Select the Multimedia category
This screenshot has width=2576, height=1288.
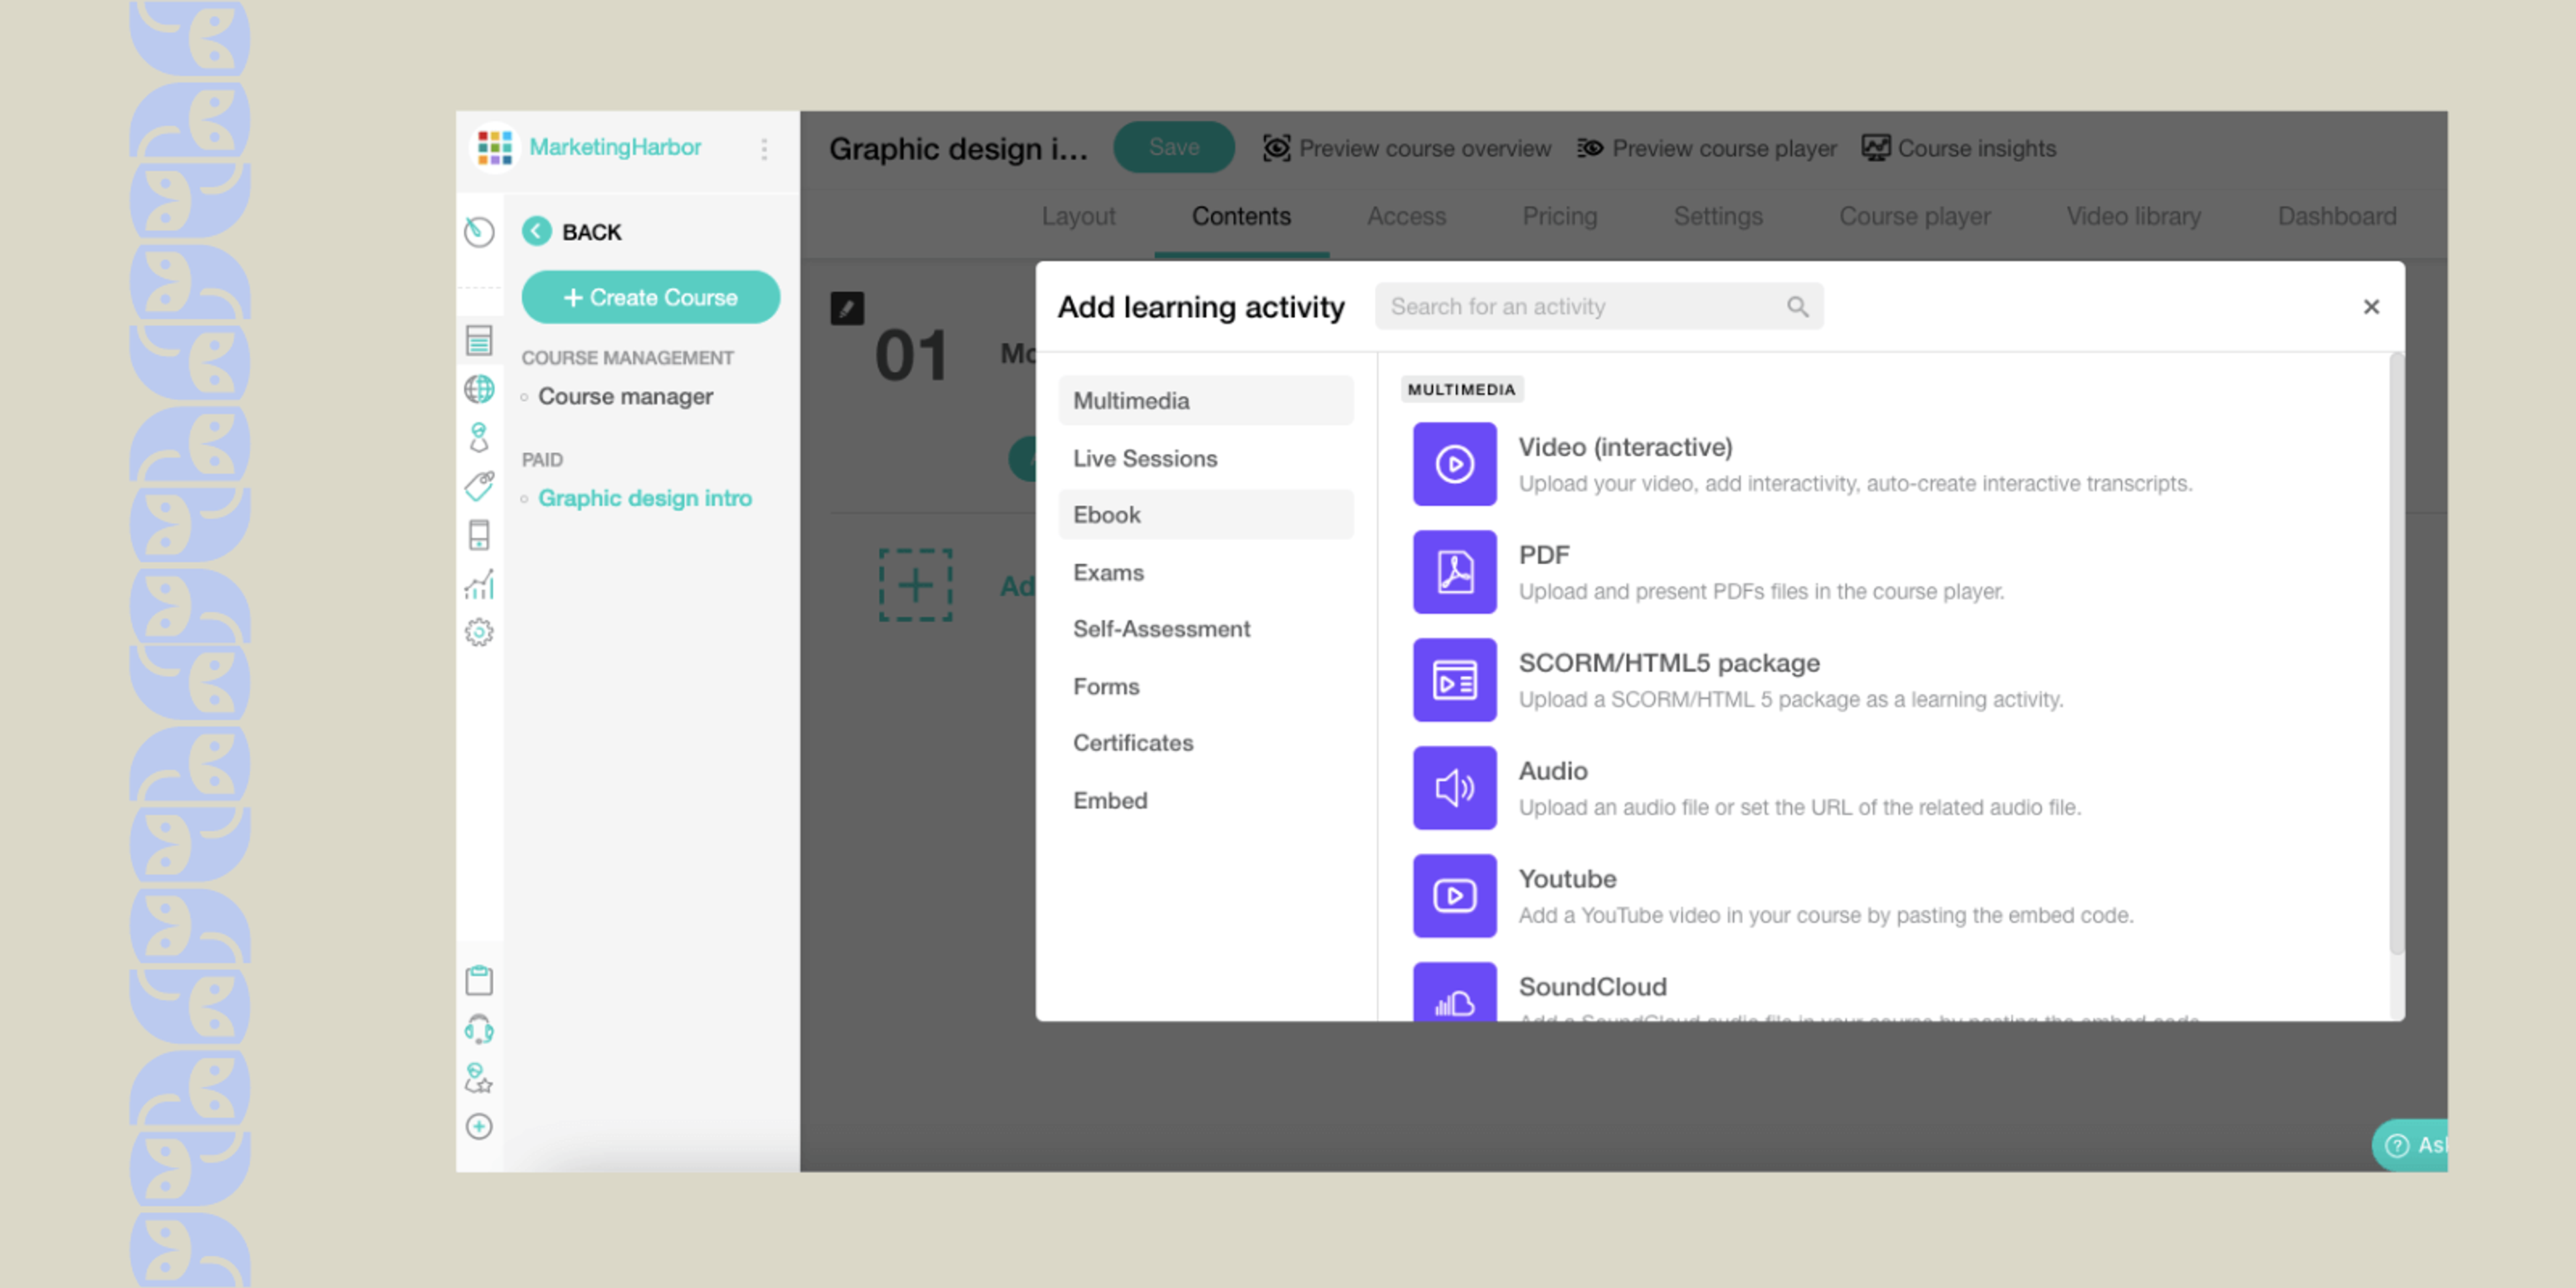click(1205, 401)
